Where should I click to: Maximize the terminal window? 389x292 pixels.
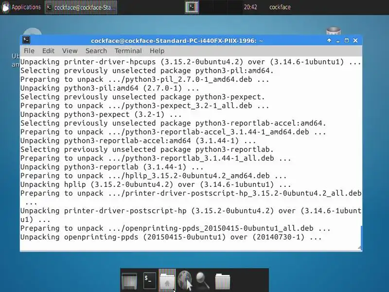click(347, 40)
